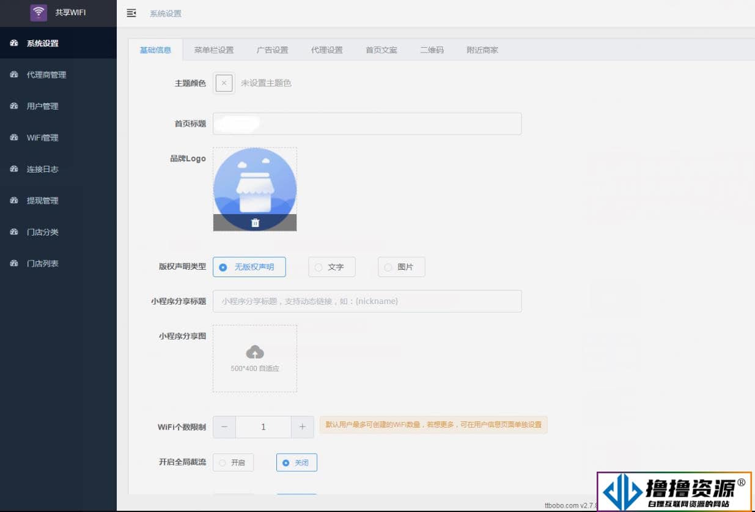Click the icon beside 门店分类
Screen dimensions: 755x512
[14, 232]
